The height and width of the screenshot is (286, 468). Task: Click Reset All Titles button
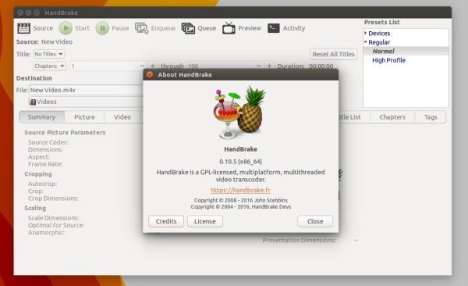(333, 54)
